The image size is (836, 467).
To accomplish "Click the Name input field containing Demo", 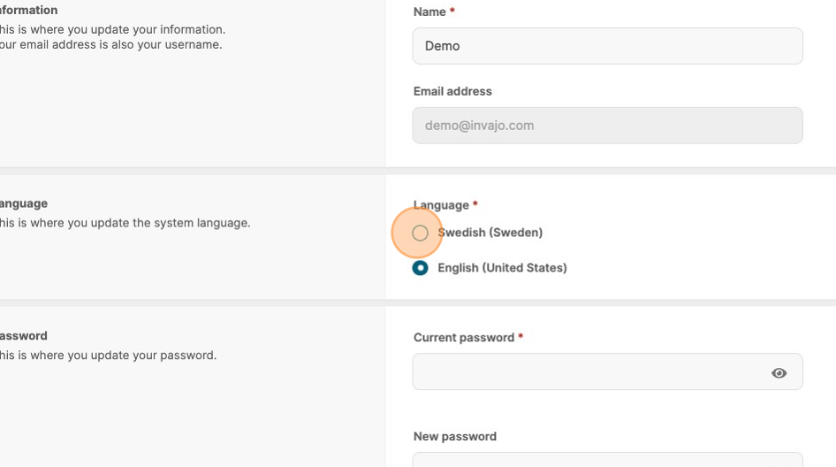I will click(607, 46).
